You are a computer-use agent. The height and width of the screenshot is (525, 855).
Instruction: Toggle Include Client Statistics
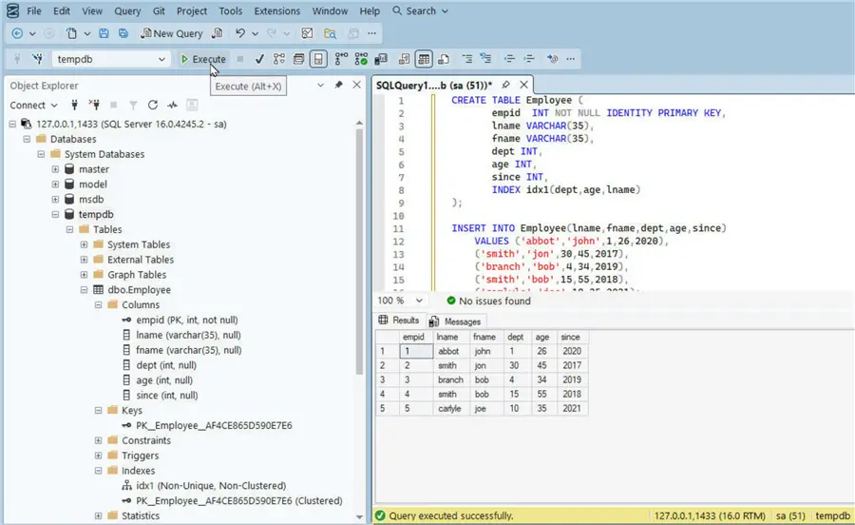381,59
